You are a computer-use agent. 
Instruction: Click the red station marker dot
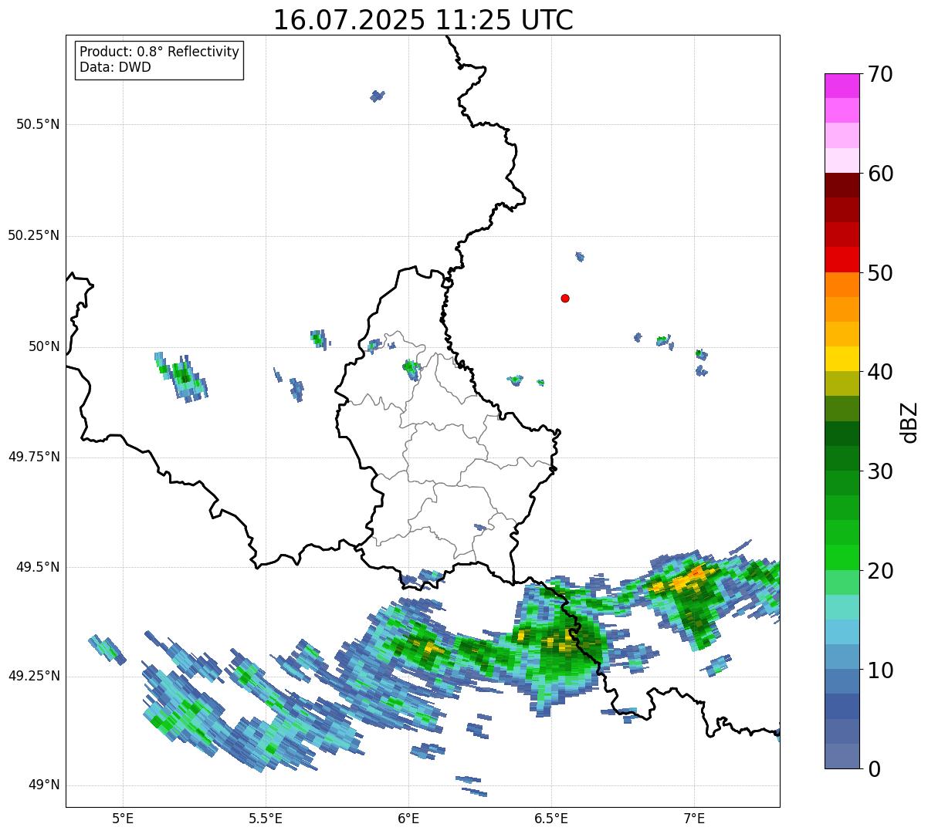point(565,298)
